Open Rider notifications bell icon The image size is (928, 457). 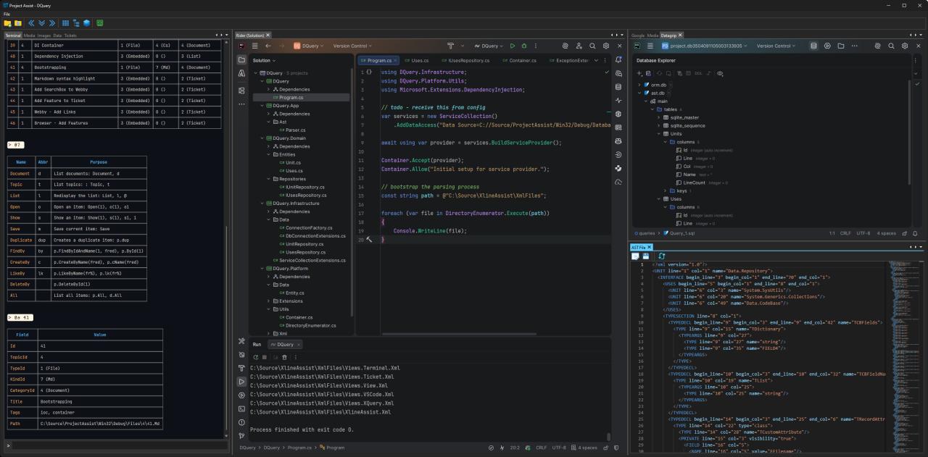[x=618, y=59]
